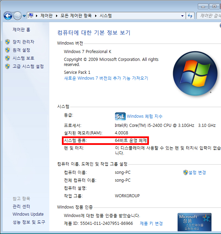
Task: Open 장치 관리자 in sidebar
Action: pos(23,42)
